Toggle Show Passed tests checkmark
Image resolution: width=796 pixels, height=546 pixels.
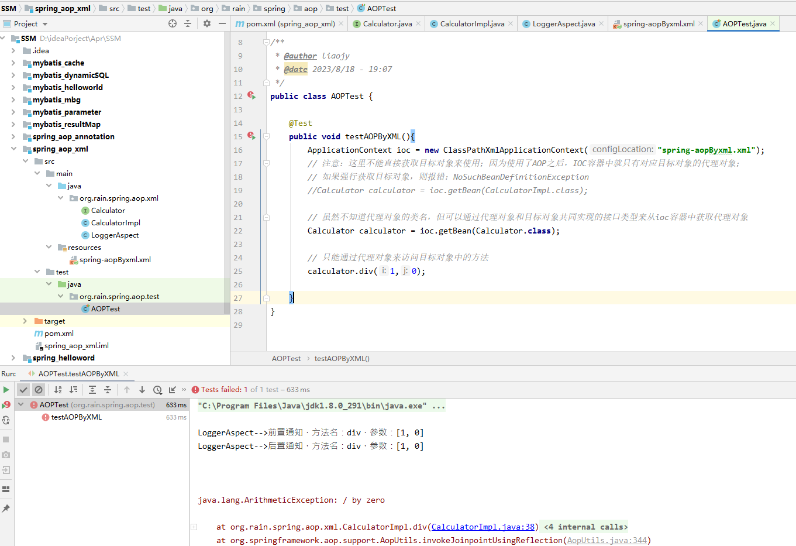(x=23, y=390)
